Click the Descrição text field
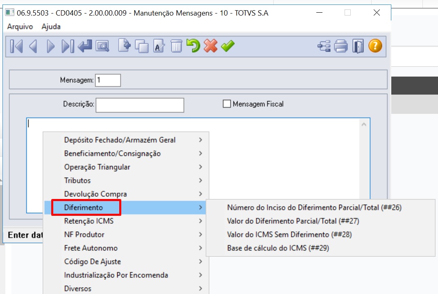The width and height of the screenshot is (438, 294). click(x=140, y=105)
